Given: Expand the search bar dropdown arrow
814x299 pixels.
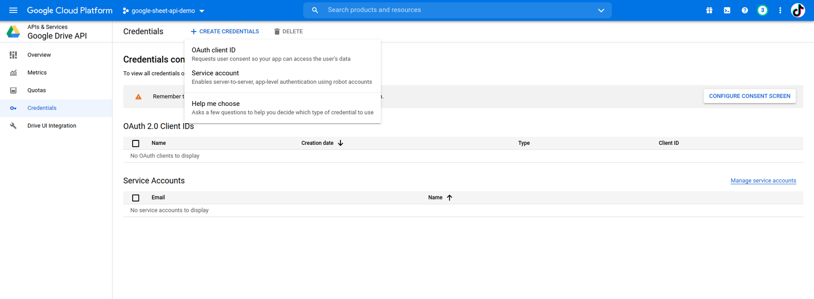Looking at the screenshot, I should (601, 10).
